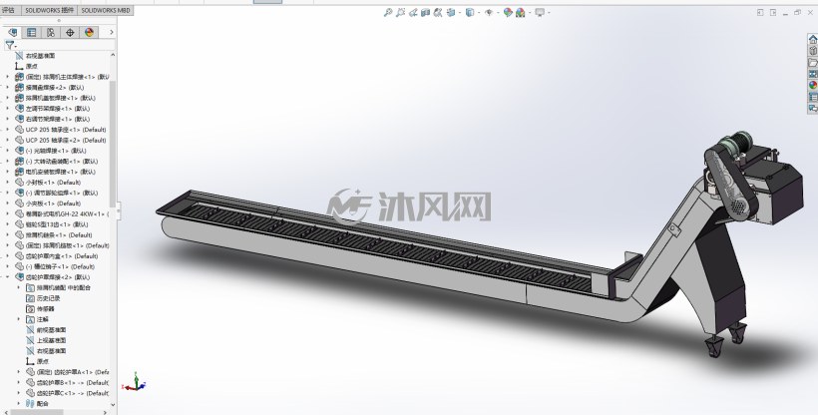The image size is (818, 415).
Task: Open the View Palette task pane icon
Action: tap(813, 74)
